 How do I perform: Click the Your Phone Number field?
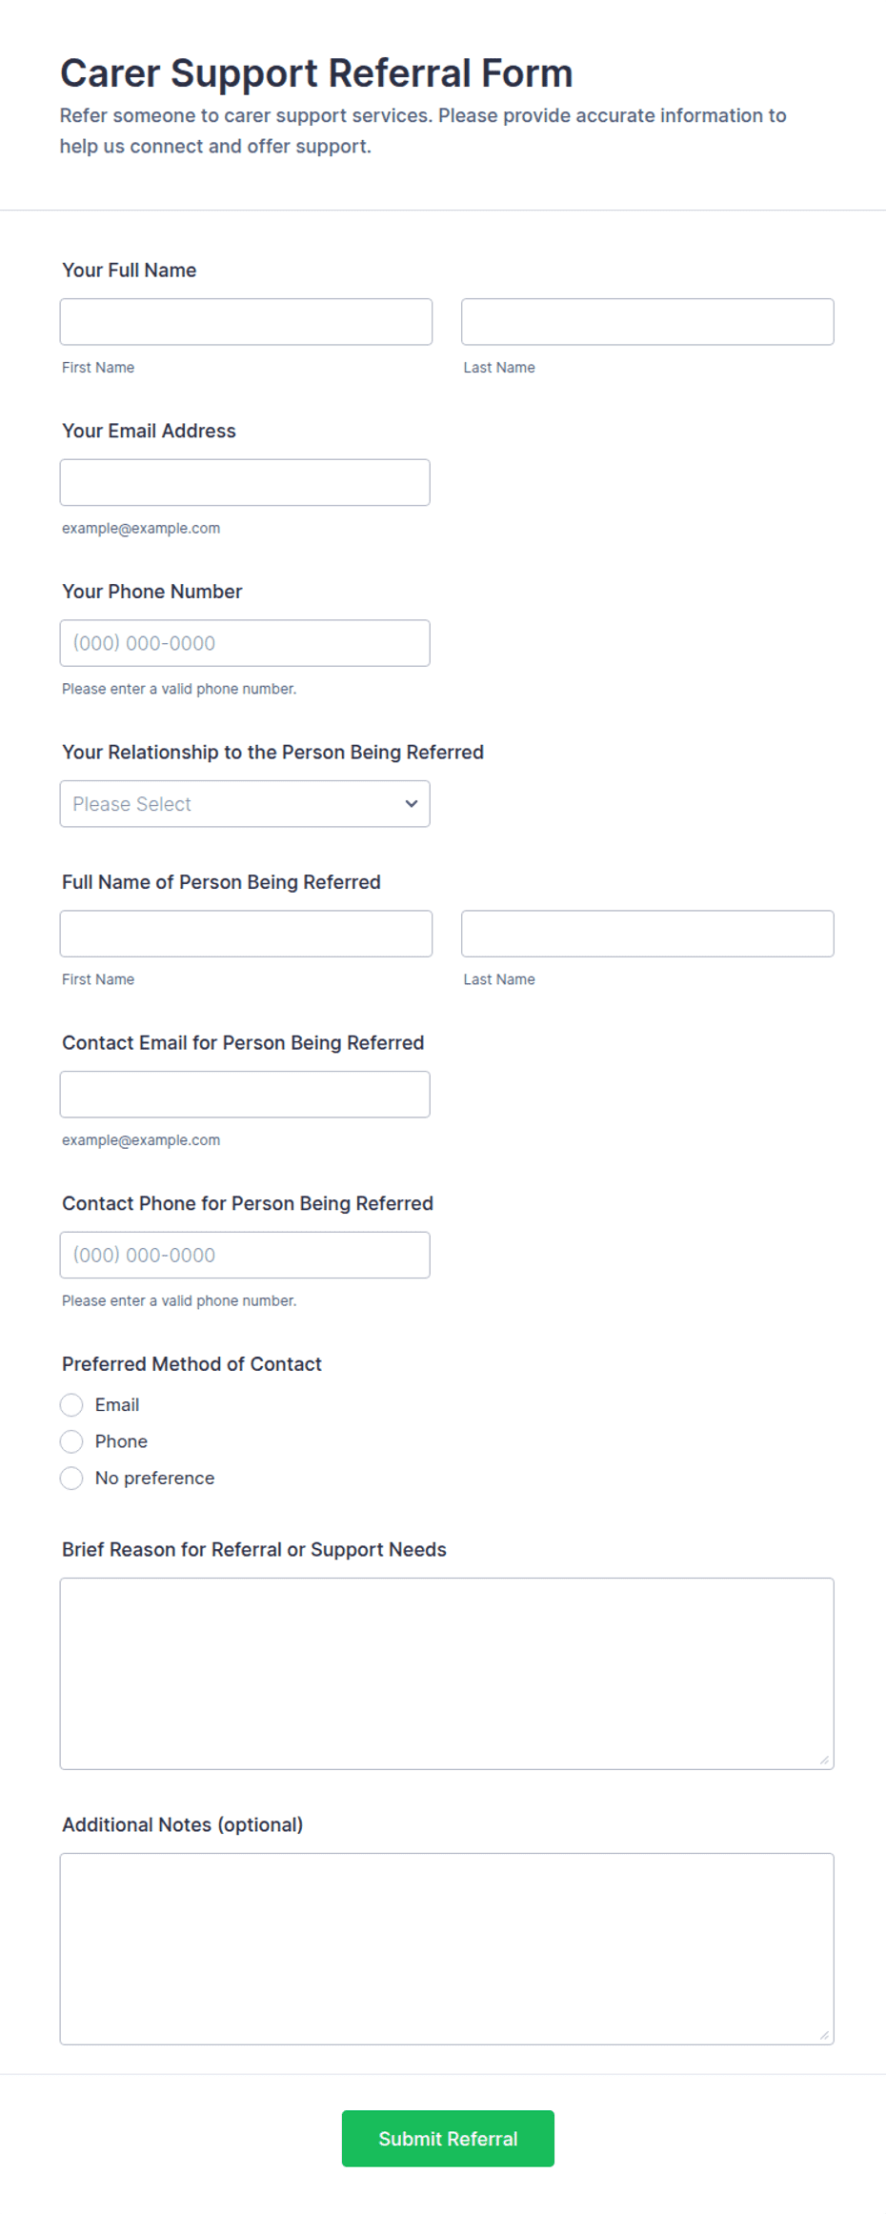[245, 643]
